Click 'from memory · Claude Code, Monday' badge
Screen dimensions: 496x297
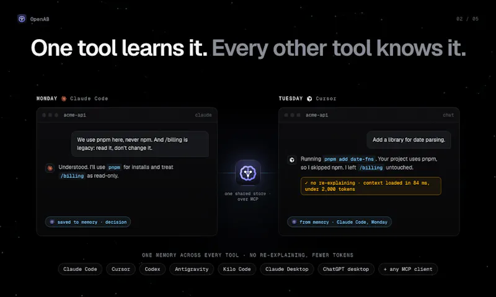pos(339,222)
